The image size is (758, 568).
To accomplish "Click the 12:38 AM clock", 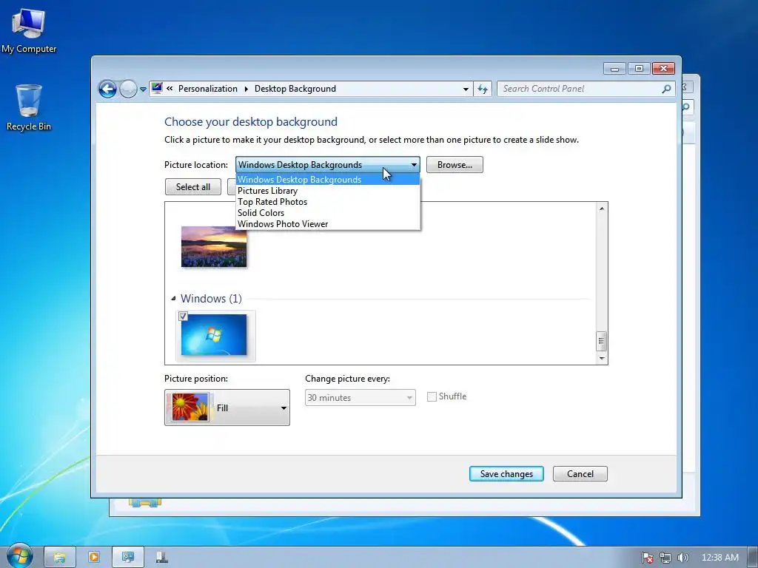I will [720, 558].
